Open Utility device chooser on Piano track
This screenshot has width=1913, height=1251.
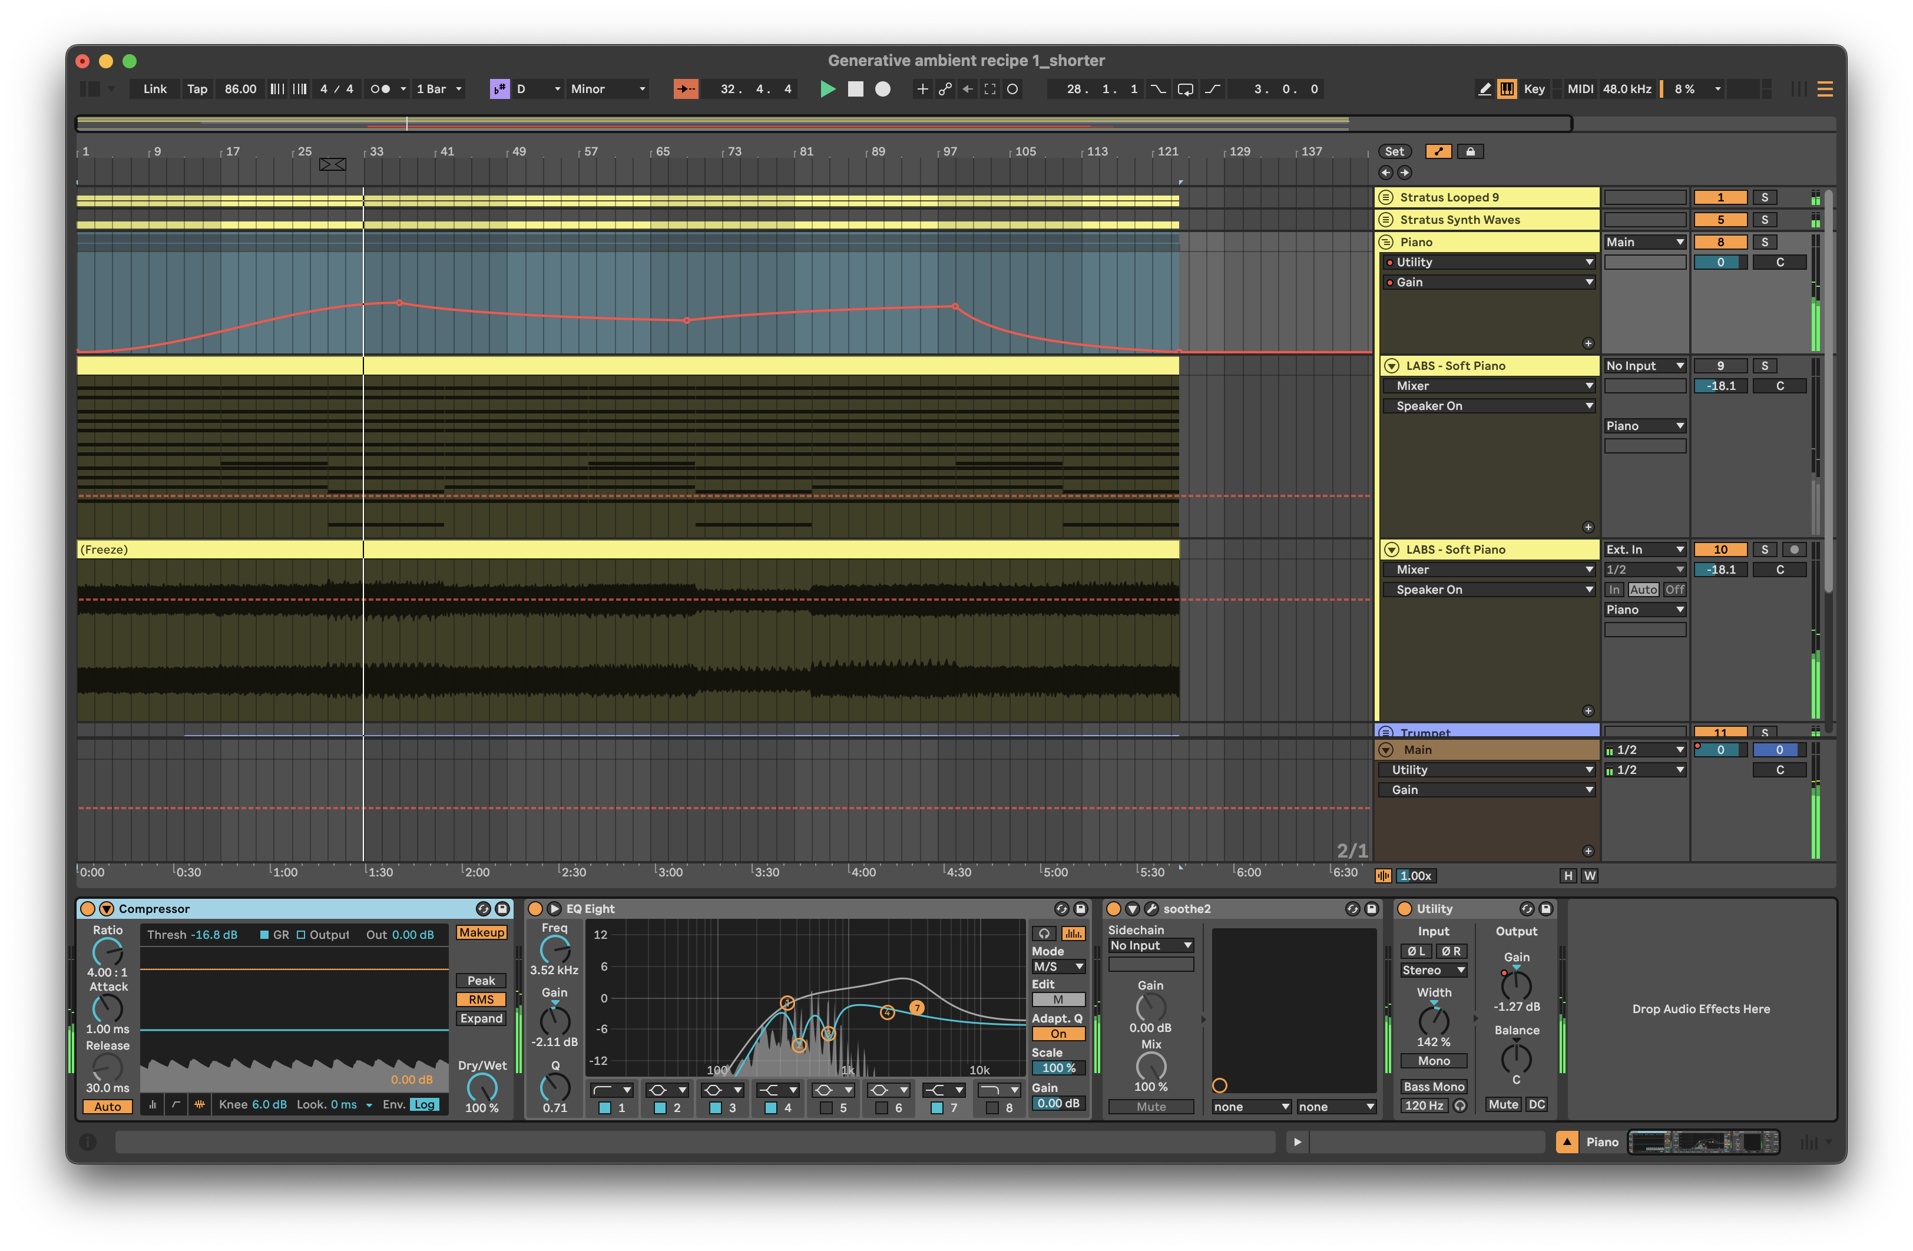click(x=1488, y=262)
